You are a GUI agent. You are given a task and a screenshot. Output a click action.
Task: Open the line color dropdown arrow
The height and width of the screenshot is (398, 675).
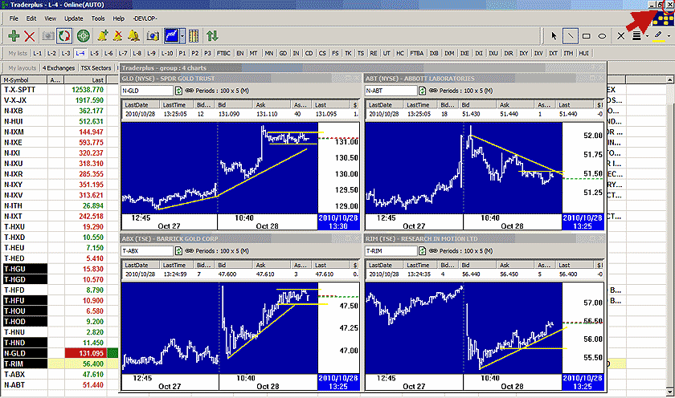(669, 36)
